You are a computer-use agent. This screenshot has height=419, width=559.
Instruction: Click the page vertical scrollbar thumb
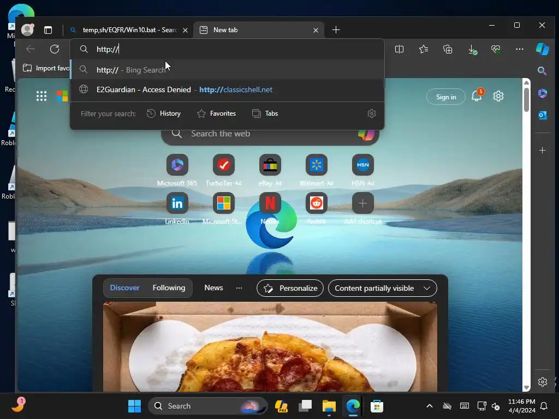coord(526,99)
